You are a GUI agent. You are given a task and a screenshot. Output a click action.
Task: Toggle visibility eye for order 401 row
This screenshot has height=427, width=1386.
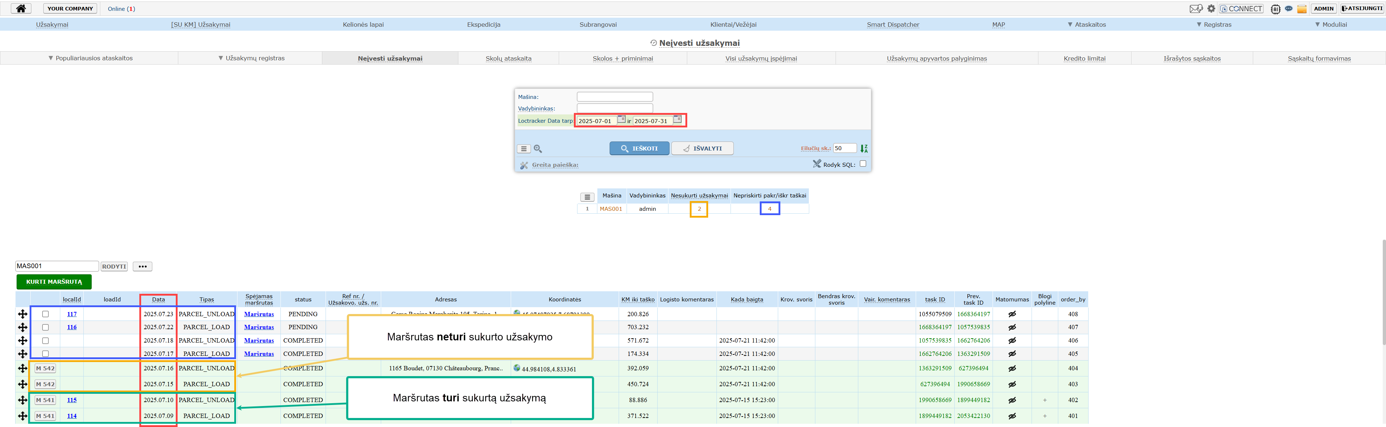tap(1011, 416)
